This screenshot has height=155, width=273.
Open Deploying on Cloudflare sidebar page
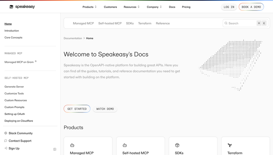(19, 121)
